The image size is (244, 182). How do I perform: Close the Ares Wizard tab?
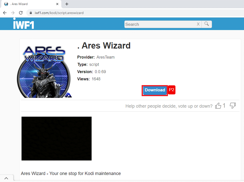(57, 4)
